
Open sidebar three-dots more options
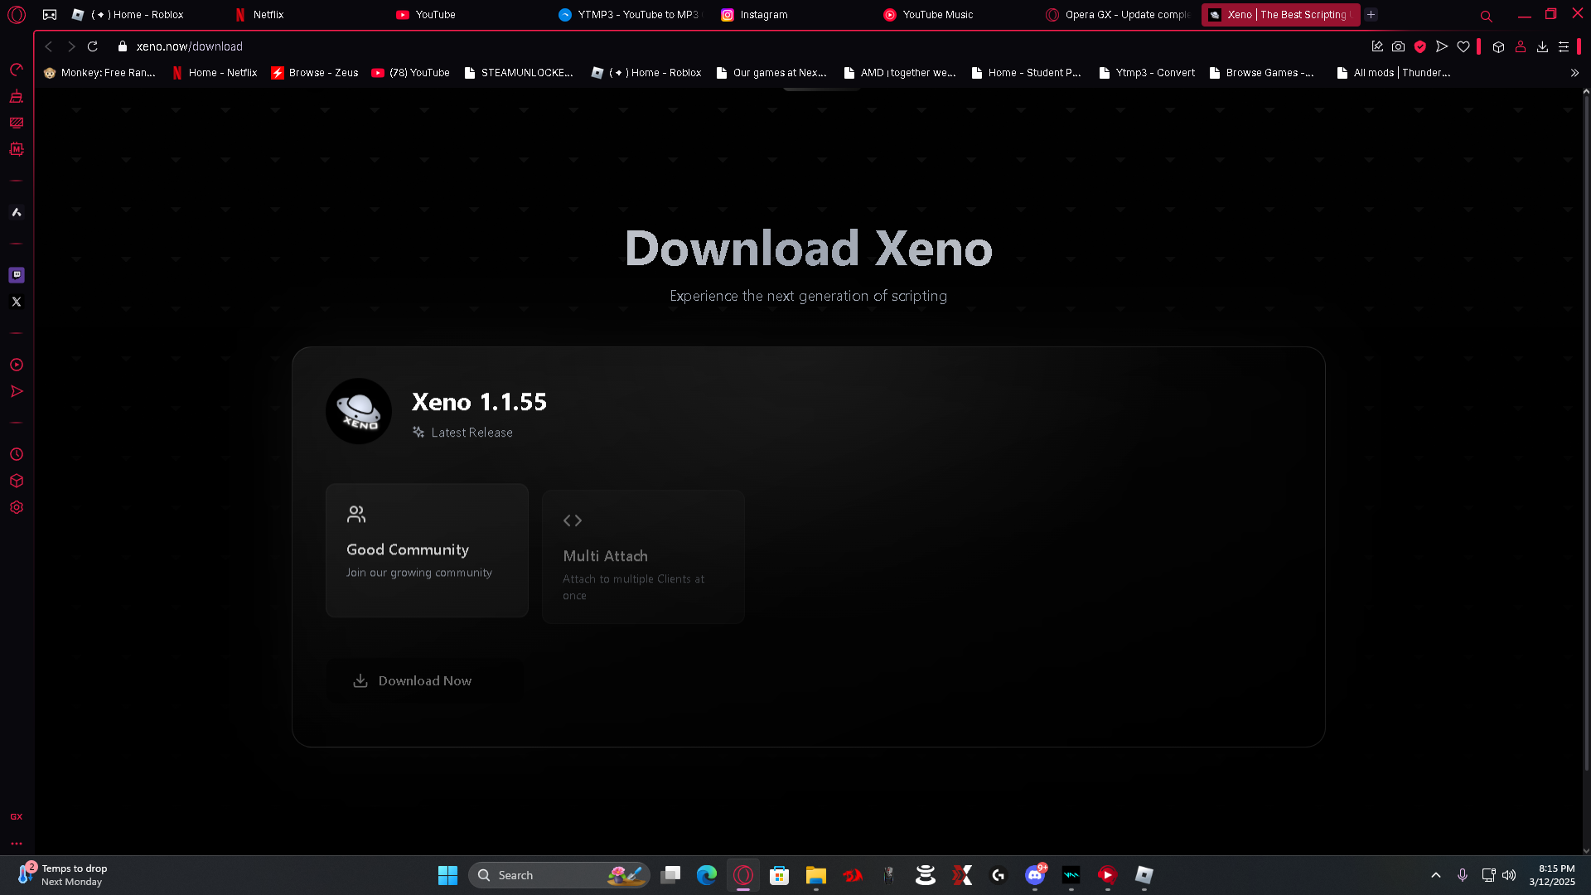coord(17,844)
